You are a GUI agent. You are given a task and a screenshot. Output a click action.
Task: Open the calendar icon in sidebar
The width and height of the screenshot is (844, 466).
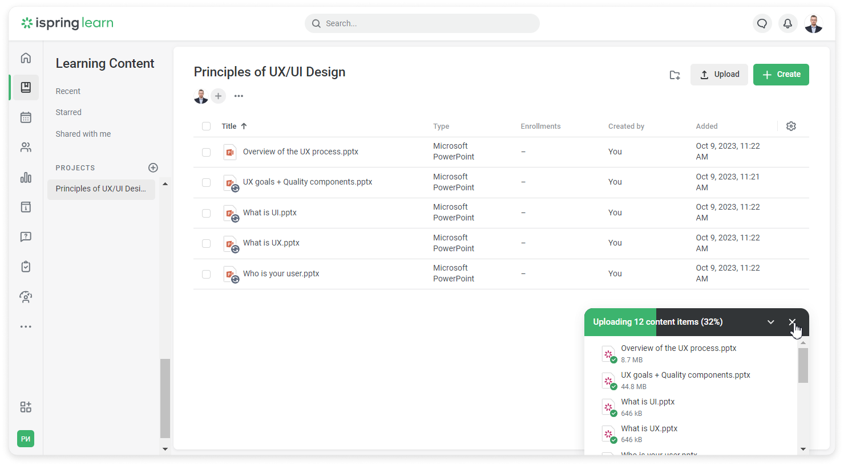click(26, 117)
